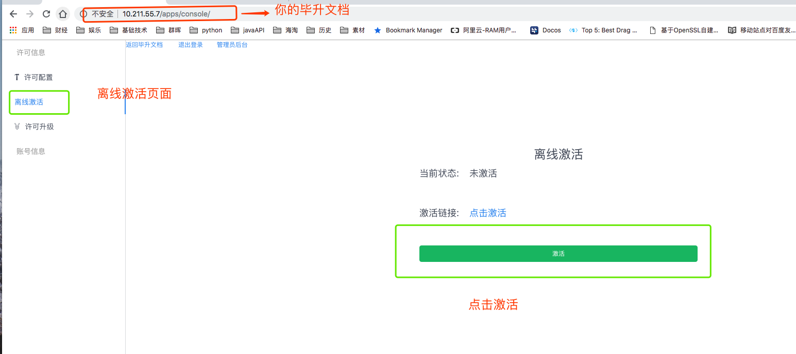Click the 激活链接: label
This screenshot has width=796, height=354.
pos(439,213)
